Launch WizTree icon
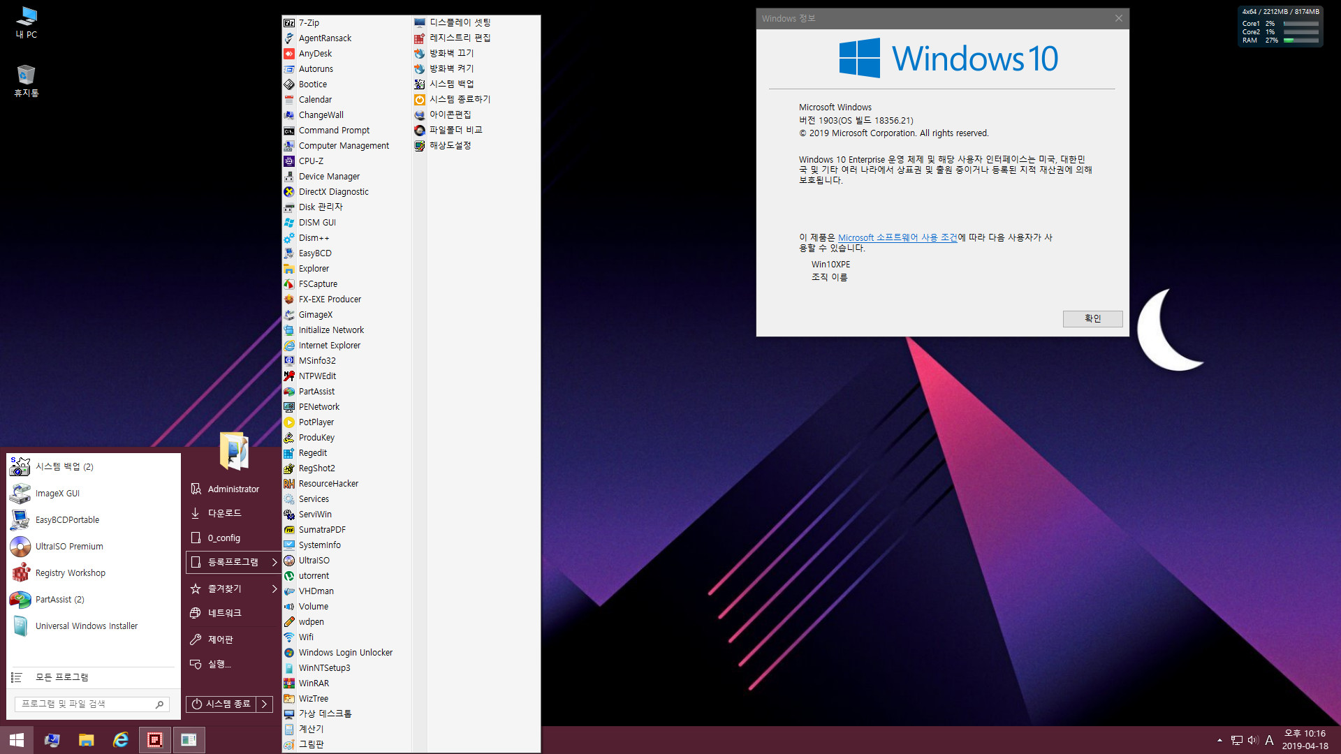The width and height of the screenshot is (1341, 754). tap(289, 699)
